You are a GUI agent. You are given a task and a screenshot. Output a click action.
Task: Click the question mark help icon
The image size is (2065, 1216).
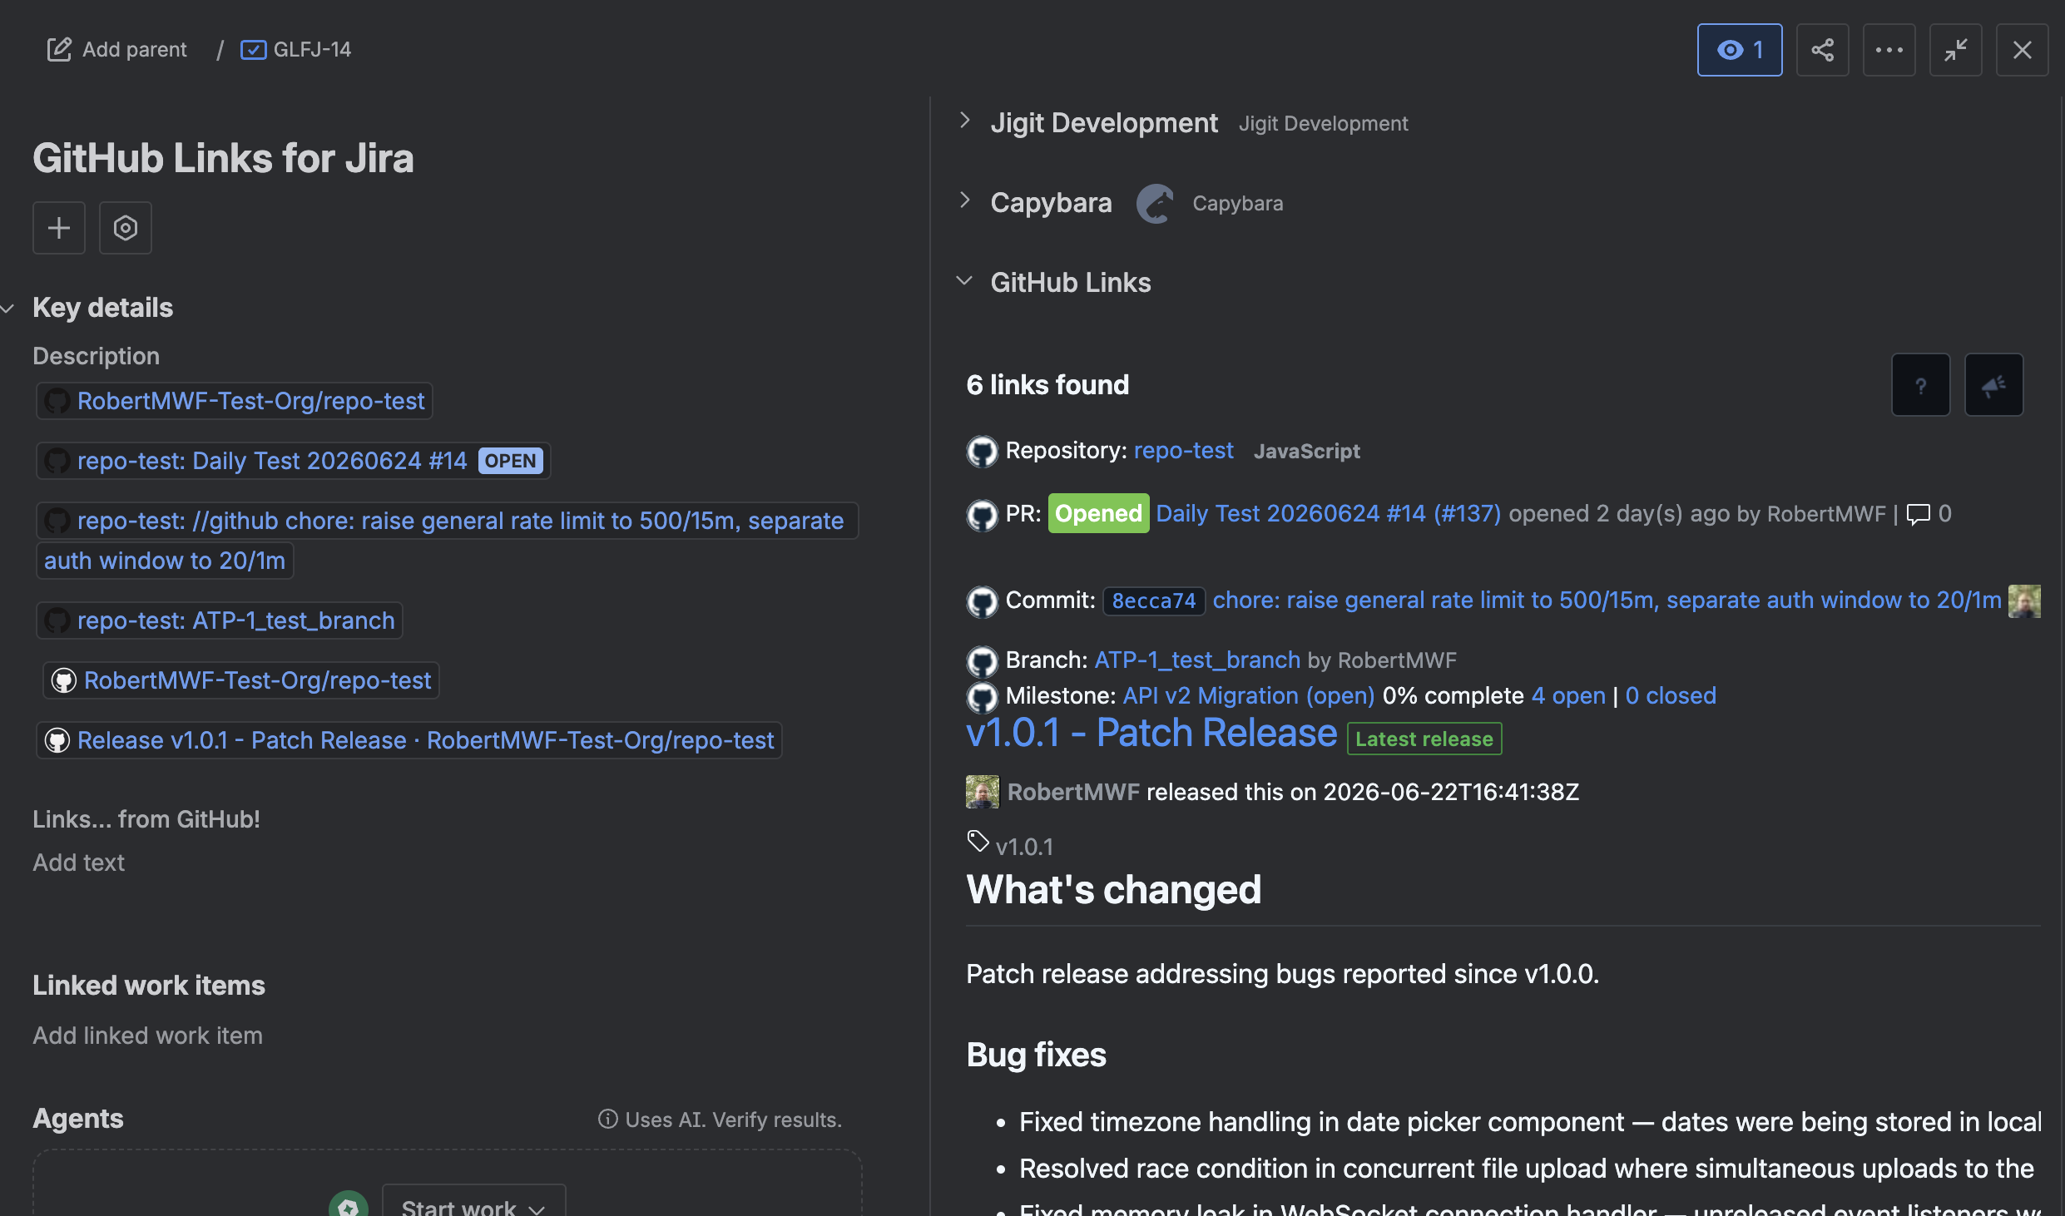1920,385
